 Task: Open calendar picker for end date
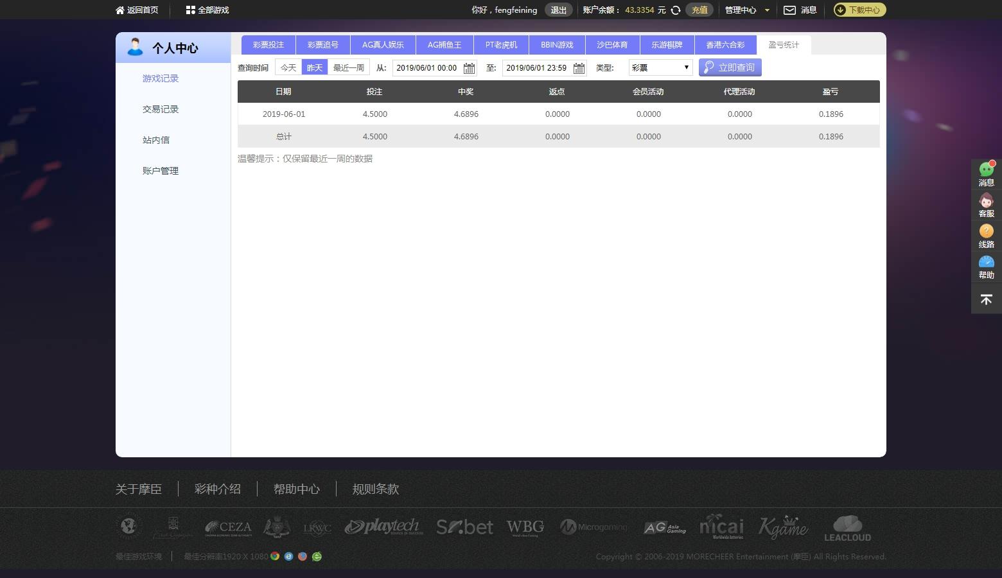click(579, 68)
